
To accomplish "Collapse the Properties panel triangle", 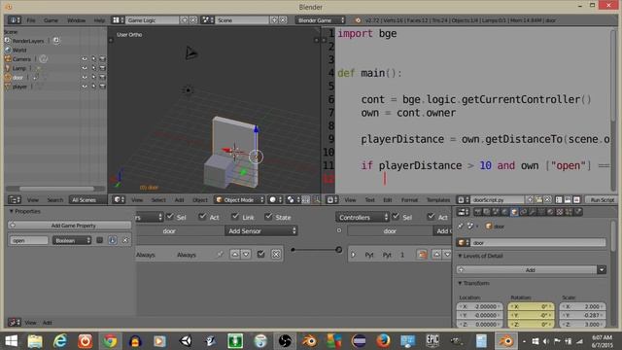I will [x=12, y=211].
